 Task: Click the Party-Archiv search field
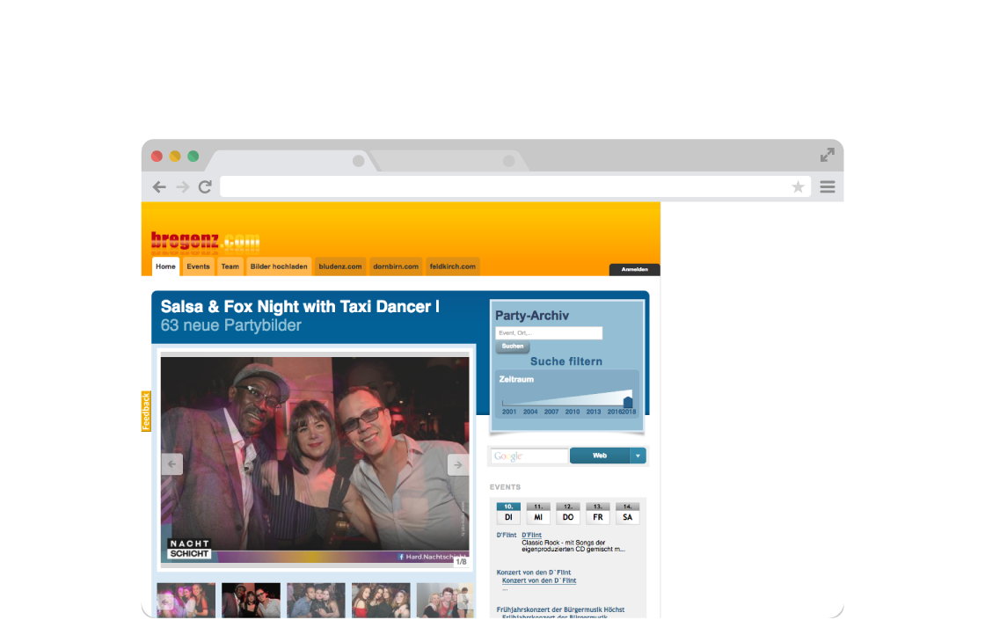point(549,333)
